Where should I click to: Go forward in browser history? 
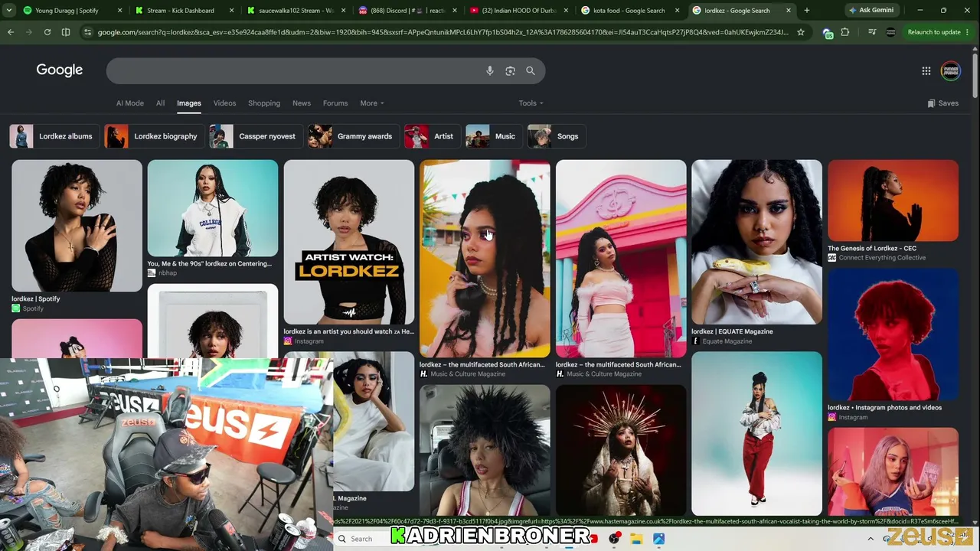[29, 32]
